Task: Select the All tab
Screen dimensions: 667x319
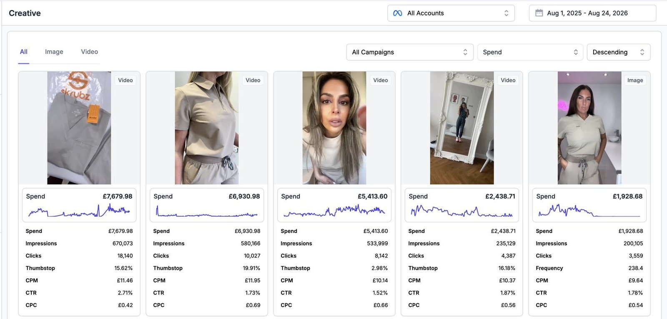Action: pos(24,52)
